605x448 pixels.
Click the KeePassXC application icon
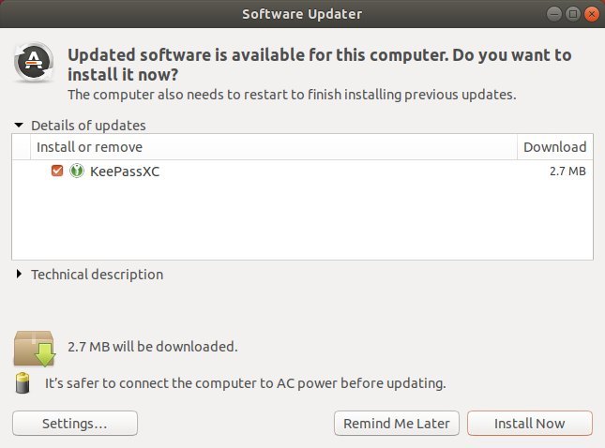pyautogui.click(x=77, y=171)
